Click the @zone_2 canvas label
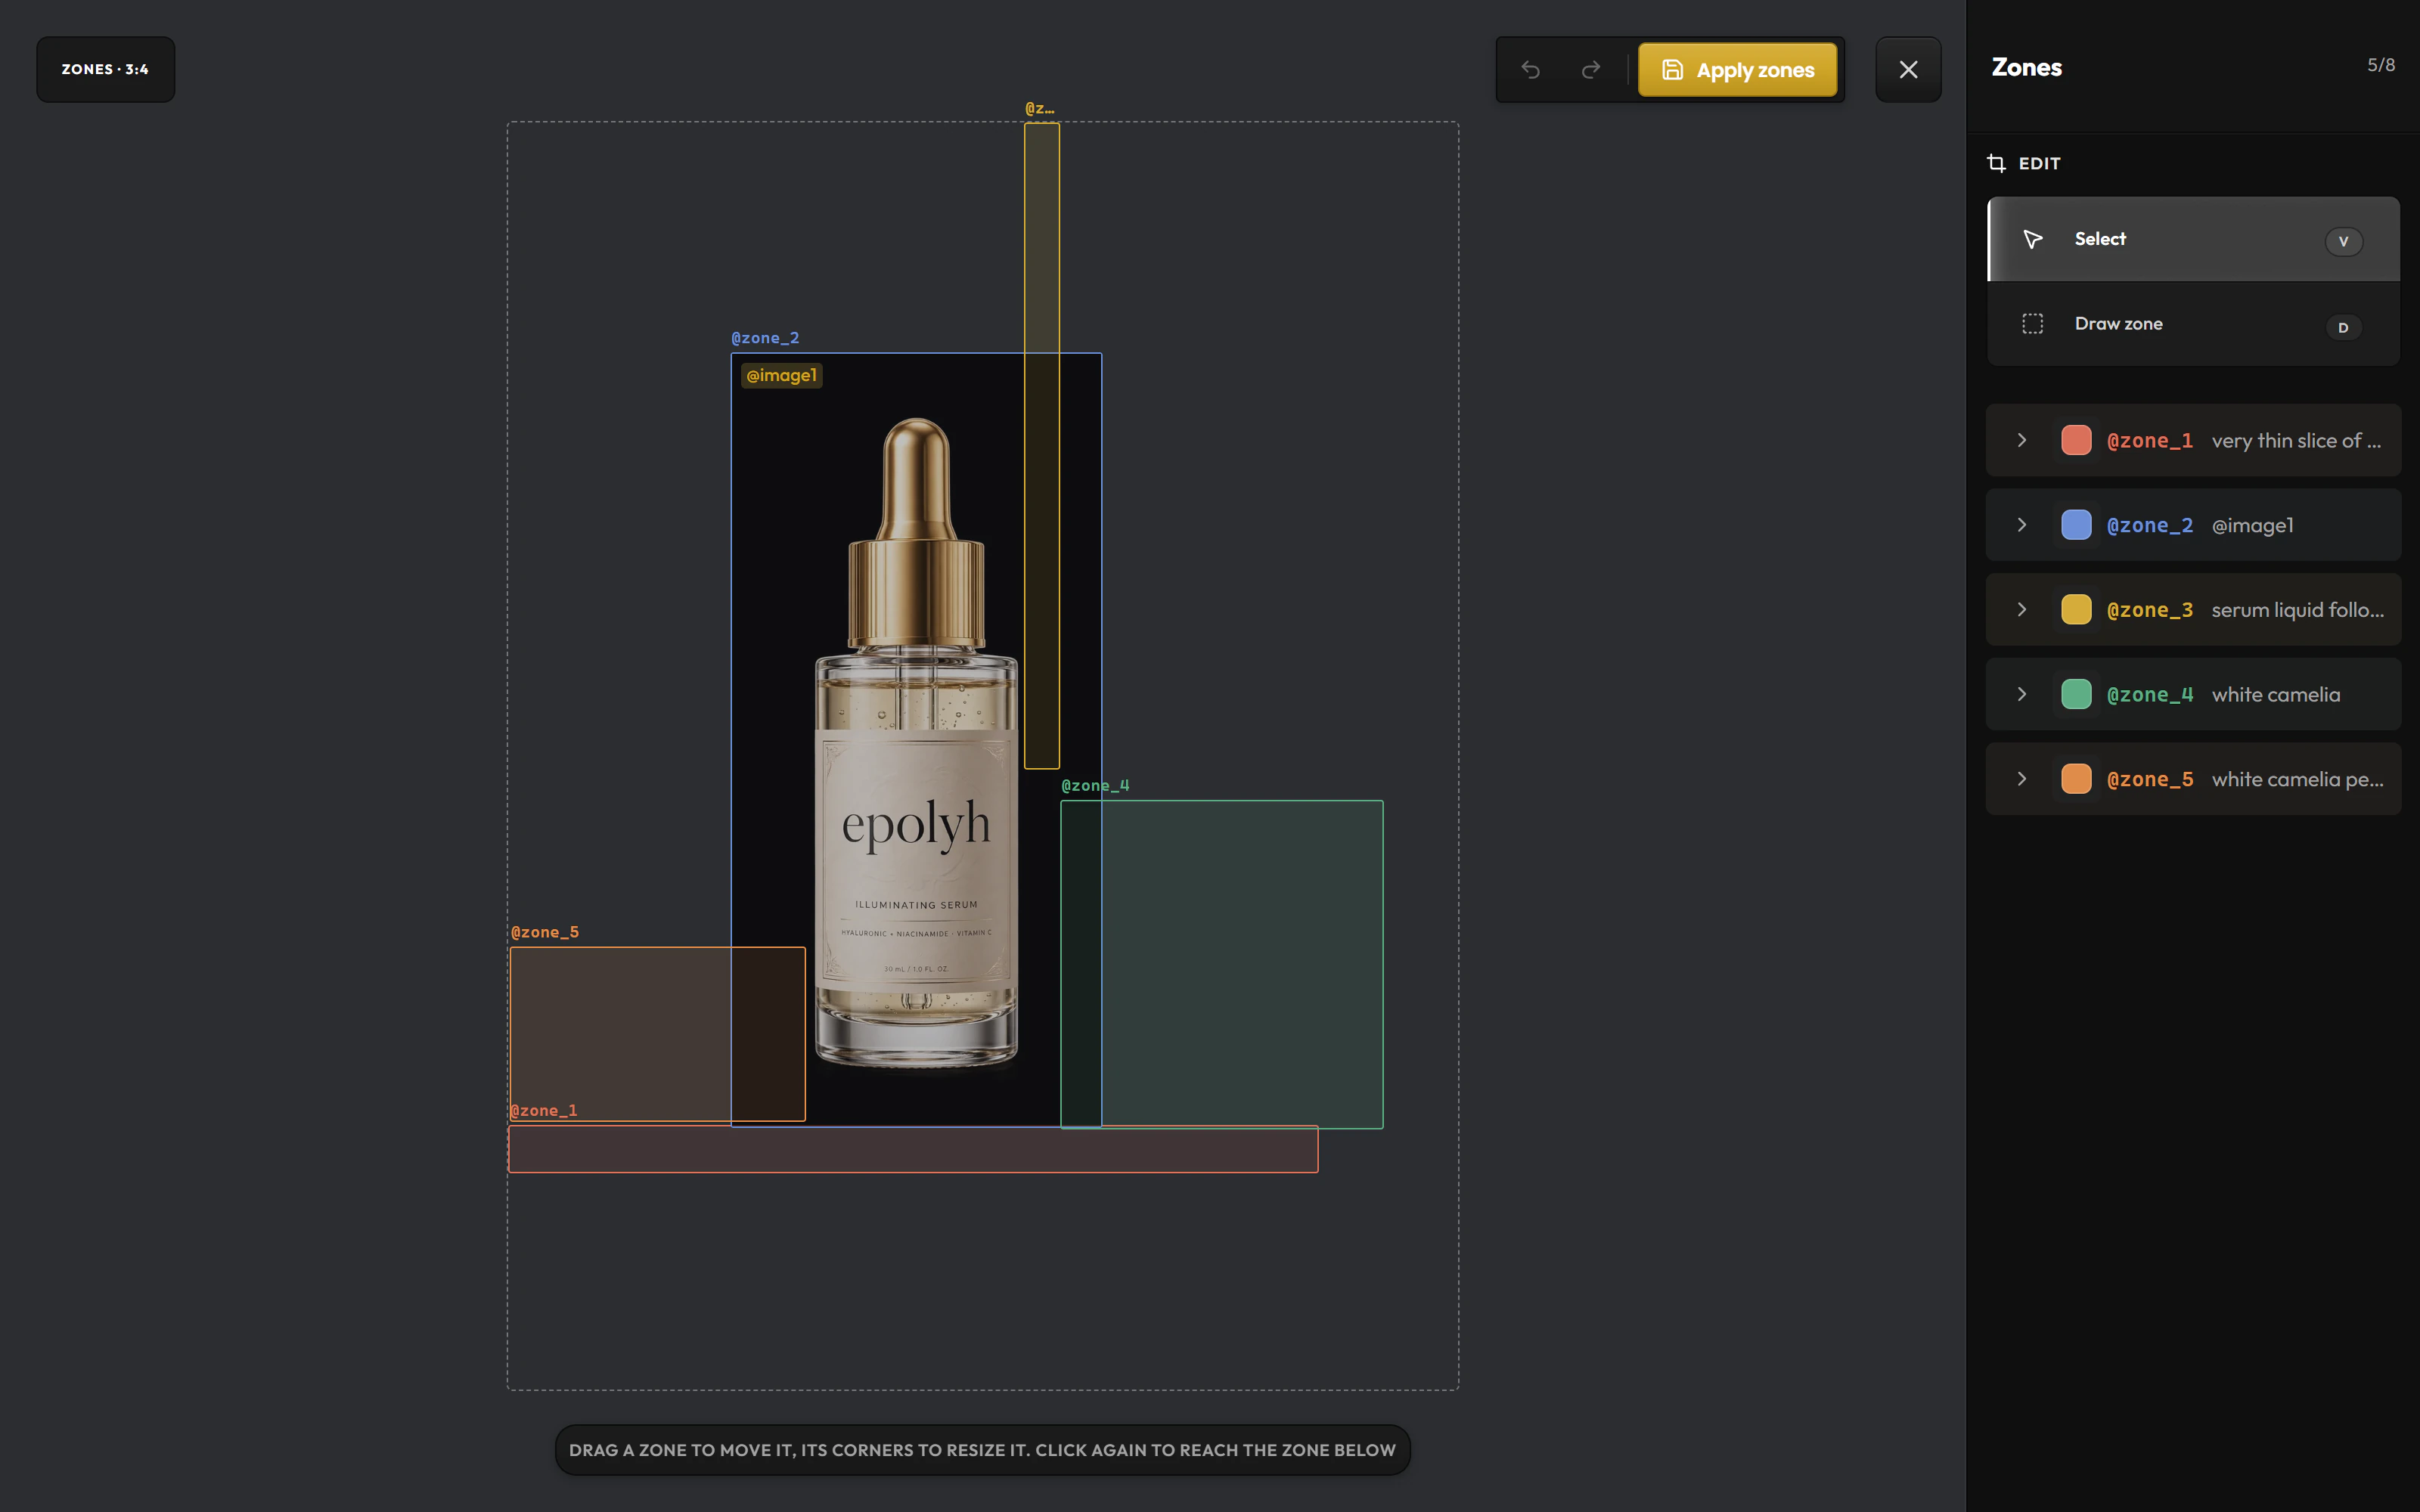 pos(765,338)
